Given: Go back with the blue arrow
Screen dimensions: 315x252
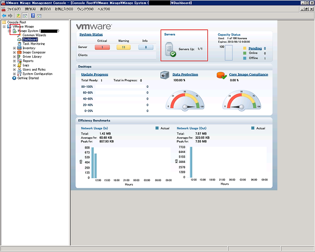Looking at the screenshot, I should pyautogui.click(x=4, y=16).
